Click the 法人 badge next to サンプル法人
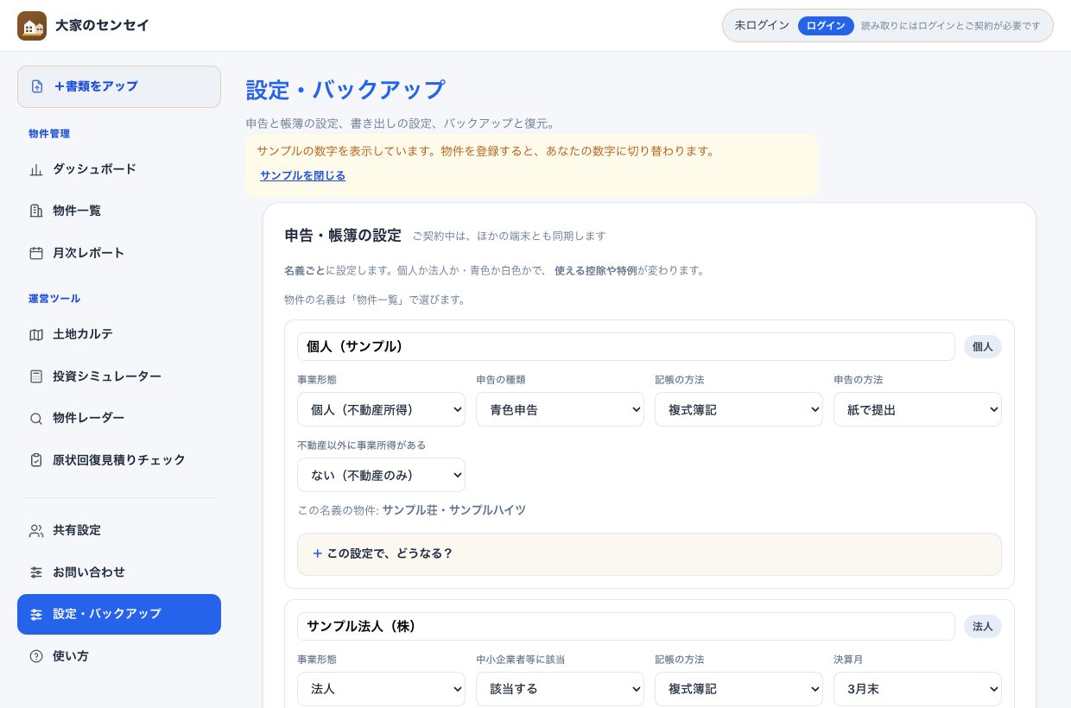This screenshot has height=708, width=1071. [x=983, y=627]
